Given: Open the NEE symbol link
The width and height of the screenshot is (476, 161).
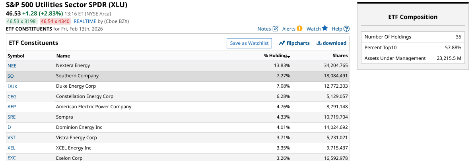Looking at the screenshot, I should [x=12, y=66].
